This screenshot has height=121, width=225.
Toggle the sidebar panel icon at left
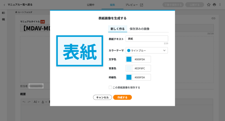(x=3, y=13)
